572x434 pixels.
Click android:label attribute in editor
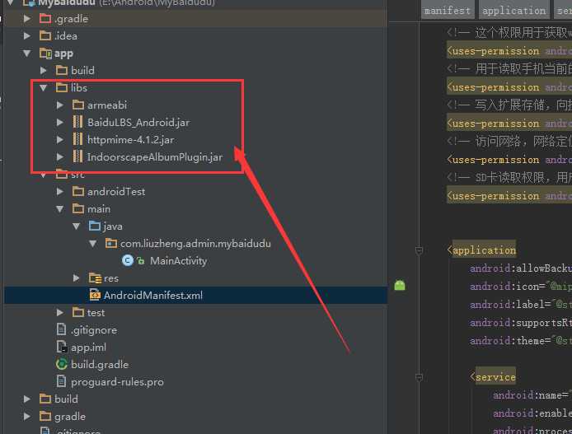tap(510, 304)
